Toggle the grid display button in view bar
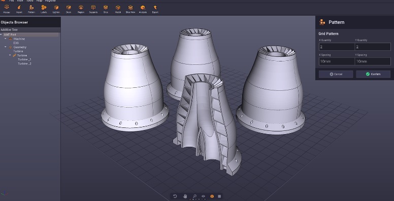Image resolution: width=394 pixels, height=201 pixels. point(219,196)
